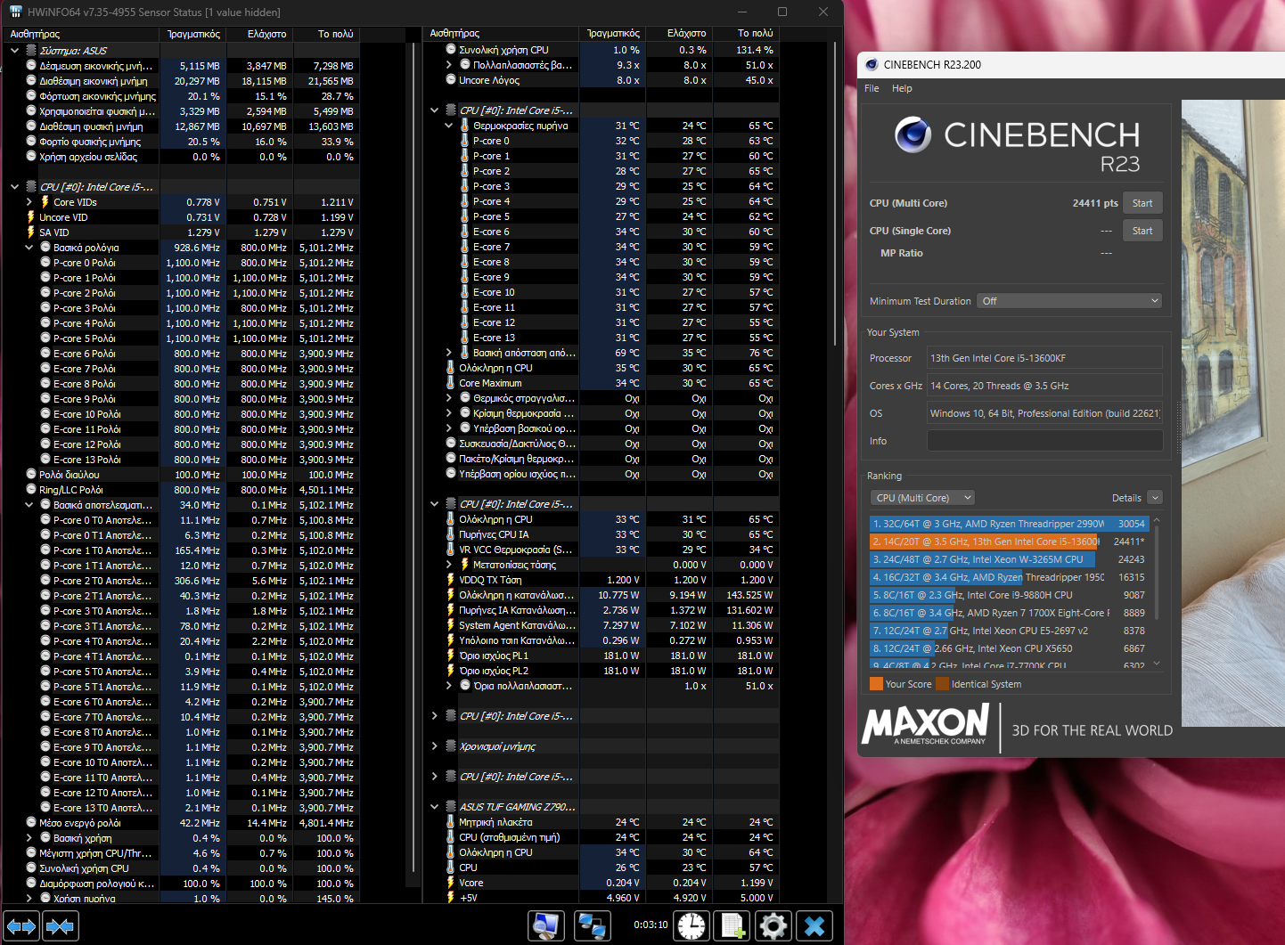
Task: Open HWiNFO sensor settings gear icon
Action: 773,926
